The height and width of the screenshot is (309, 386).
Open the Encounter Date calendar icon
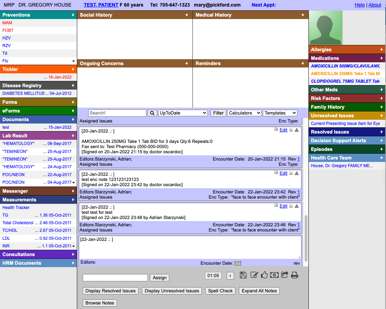237,263
